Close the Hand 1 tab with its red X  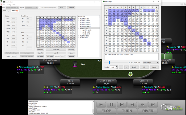pyautogui.click(x=17, y=11)
